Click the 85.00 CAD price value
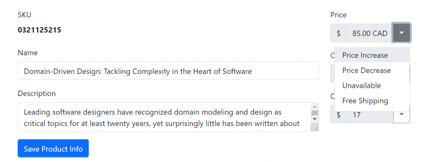 [x=370, y=33]
